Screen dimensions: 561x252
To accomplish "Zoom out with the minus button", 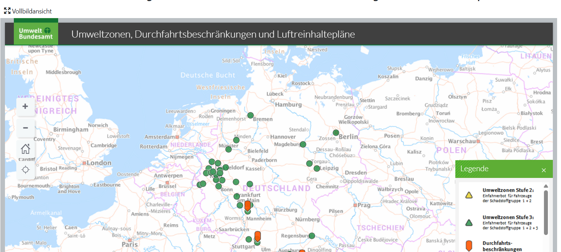I will [x=25, y=128].
